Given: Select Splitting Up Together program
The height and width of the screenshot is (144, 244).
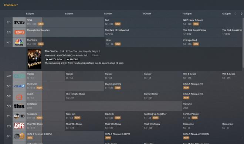Looking at the screenshot, I should click(x=163, y=116).
